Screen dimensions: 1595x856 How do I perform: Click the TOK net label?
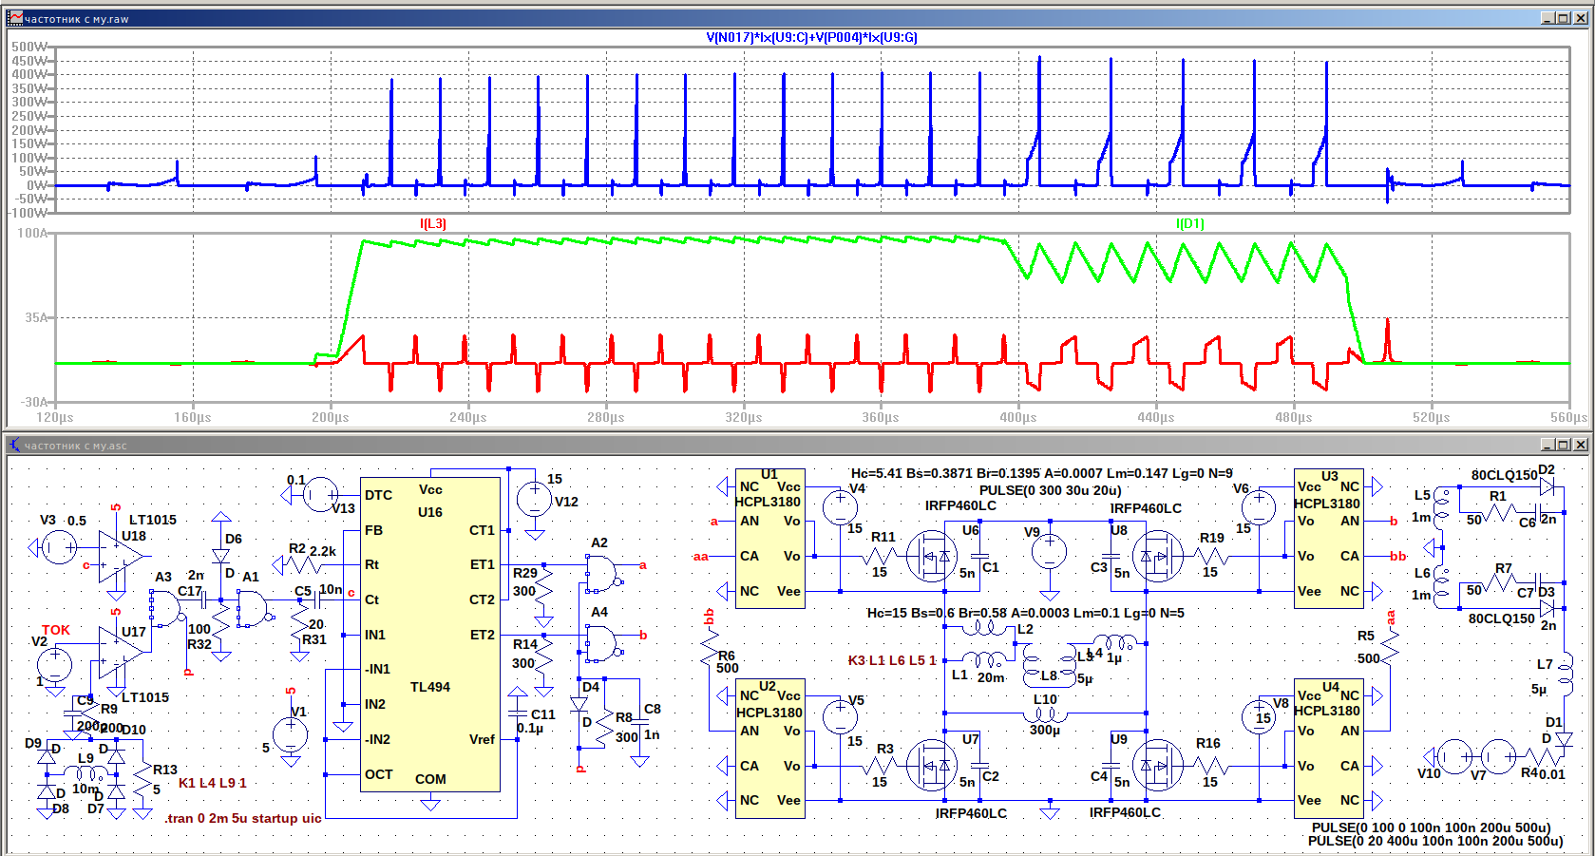coord(56,630)
